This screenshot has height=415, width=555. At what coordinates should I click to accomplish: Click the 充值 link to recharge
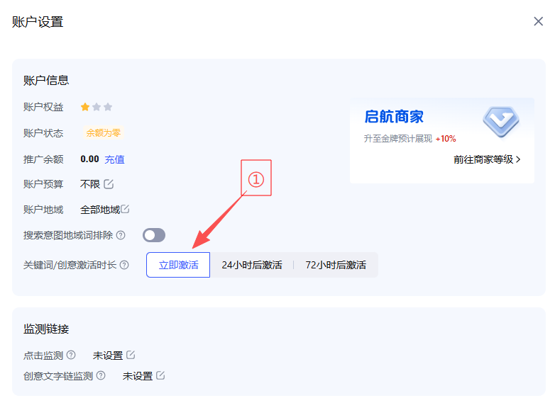click(114, 159)
